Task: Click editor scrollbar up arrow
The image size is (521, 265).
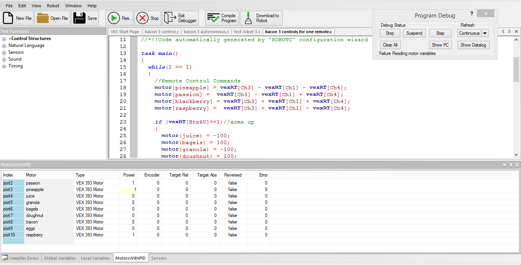Action: (516, 40)
